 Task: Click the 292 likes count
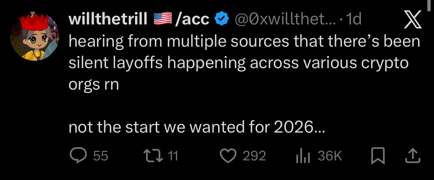coord(254,156)
